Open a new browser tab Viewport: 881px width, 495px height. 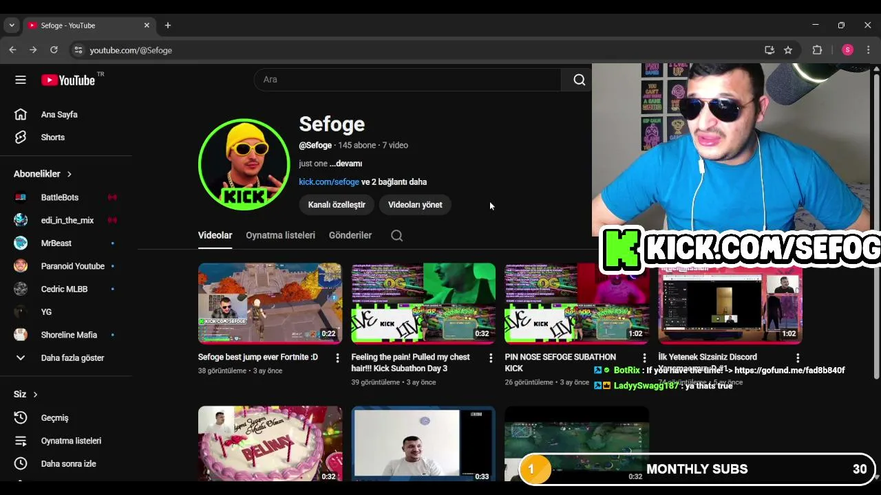click(x=167, y=25)
